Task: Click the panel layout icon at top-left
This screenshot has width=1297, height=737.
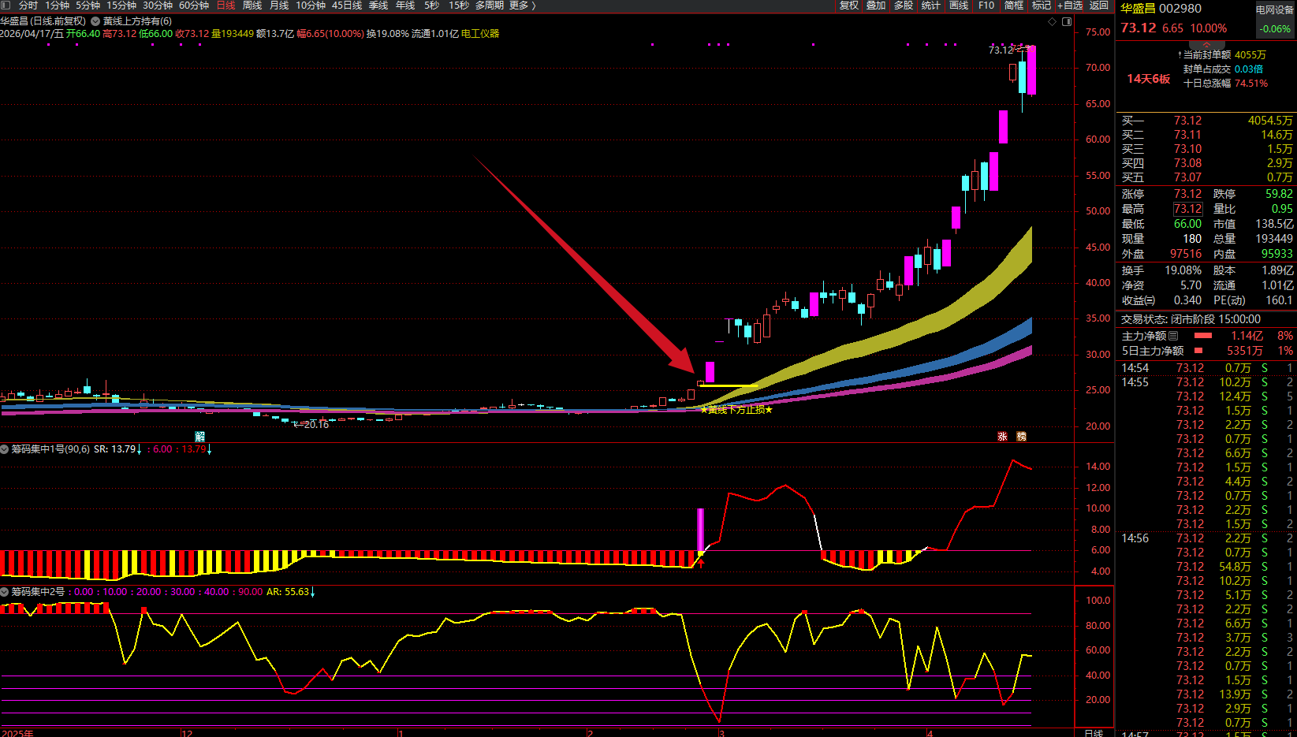Action: point(6,6)
